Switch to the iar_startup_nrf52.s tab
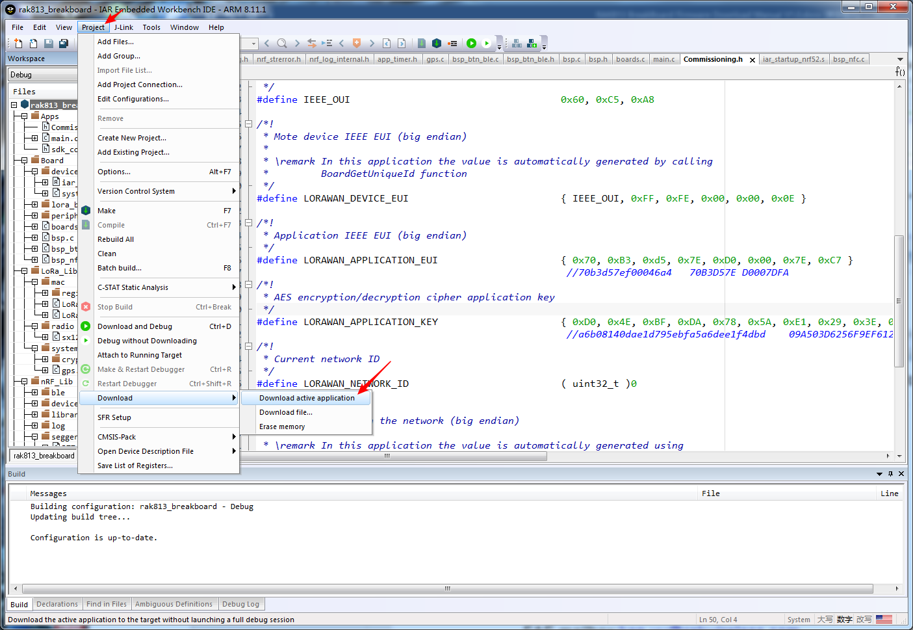913x630 pixels. pos(793,59)
